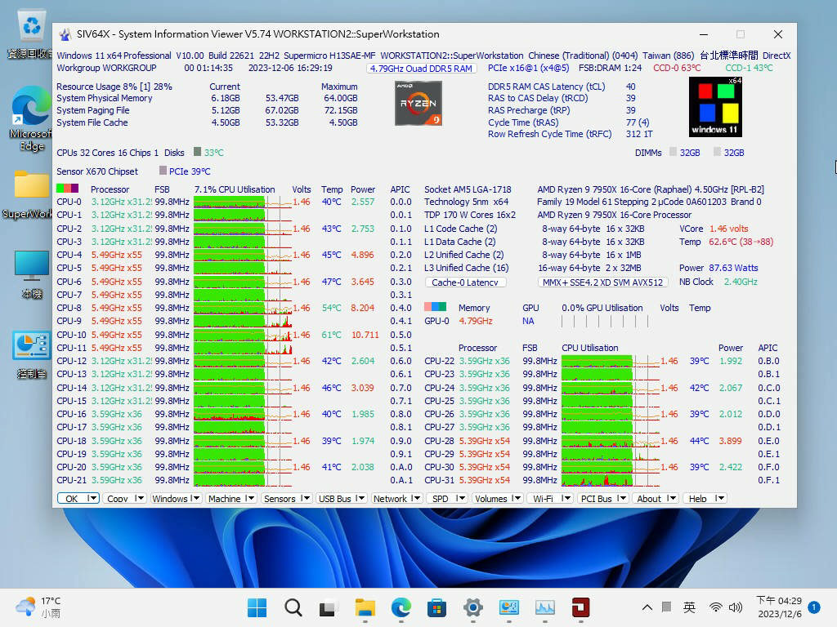This screenshot has height=627, width=837.
Task: Click the About button label
Action: click(649, 499)
